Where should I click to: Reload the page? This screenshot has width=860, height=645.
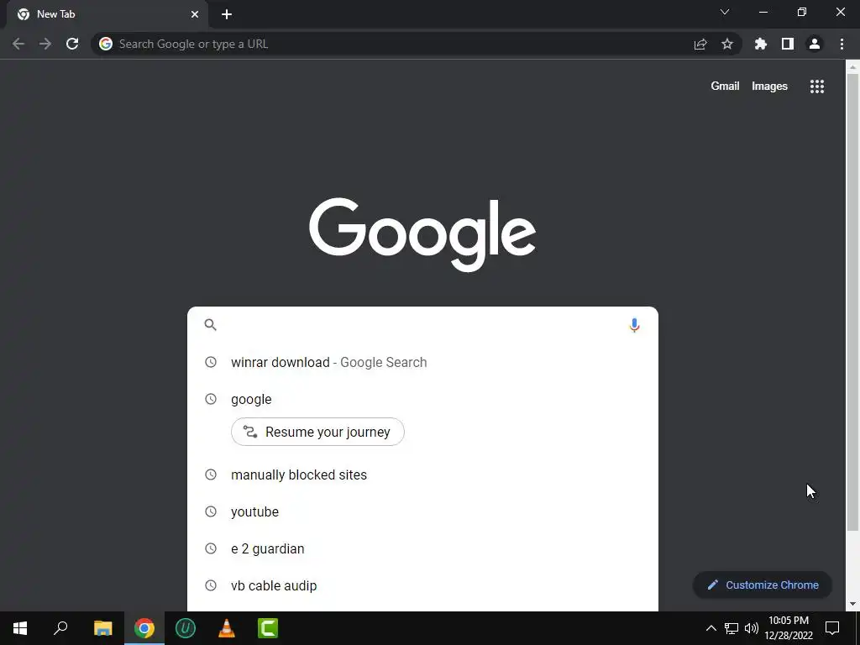72,44
